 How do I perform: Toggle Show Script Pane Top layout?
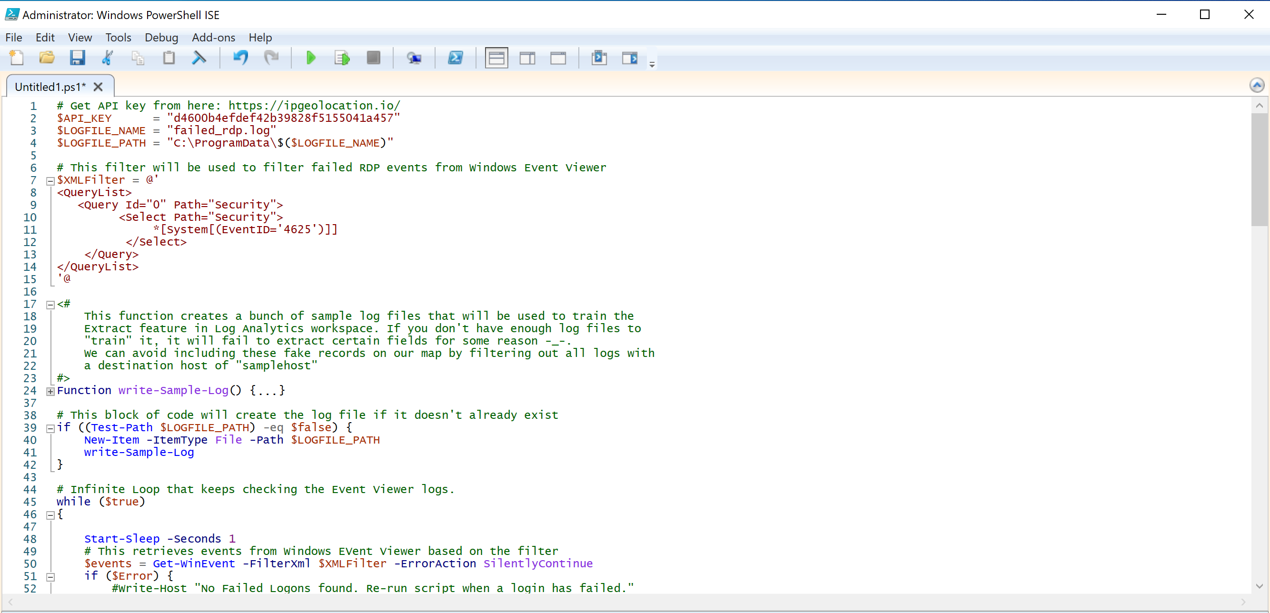click(496, 58)
